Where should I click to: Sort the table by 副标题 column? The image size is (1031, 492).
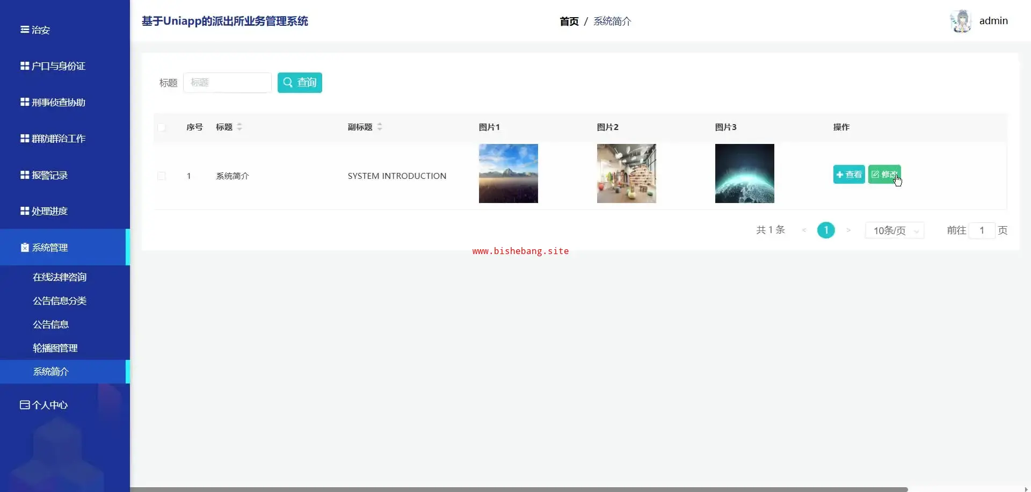point(380,127)
